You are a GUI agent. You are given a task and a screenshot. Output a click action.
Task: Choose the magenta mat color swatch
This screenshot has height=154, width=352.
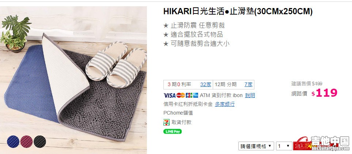click(26, 142)
